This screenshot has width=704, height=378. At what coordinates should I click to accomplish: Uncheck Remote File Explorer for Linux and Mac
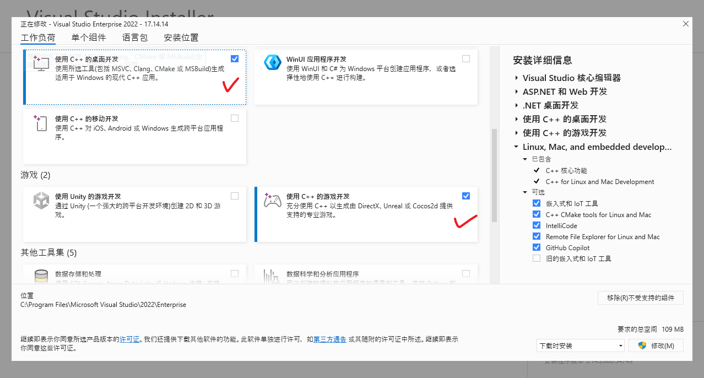click(x=537, y=236)
